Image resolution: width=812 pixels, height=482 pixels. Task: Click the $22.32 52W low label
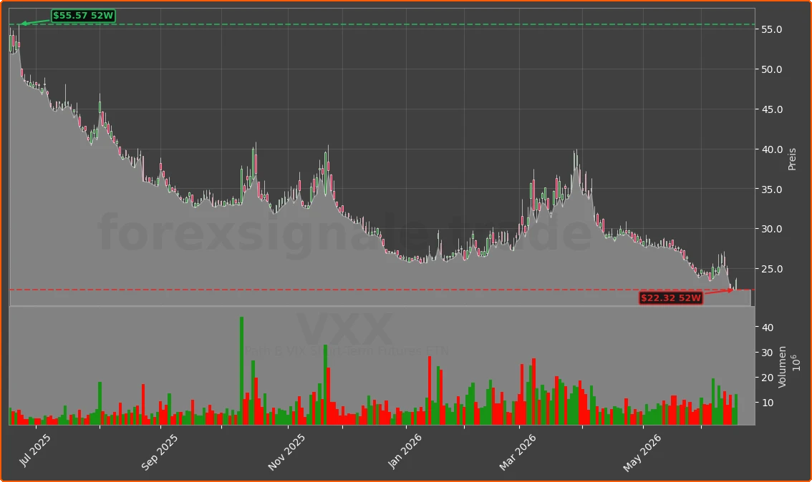click(671, 298)
